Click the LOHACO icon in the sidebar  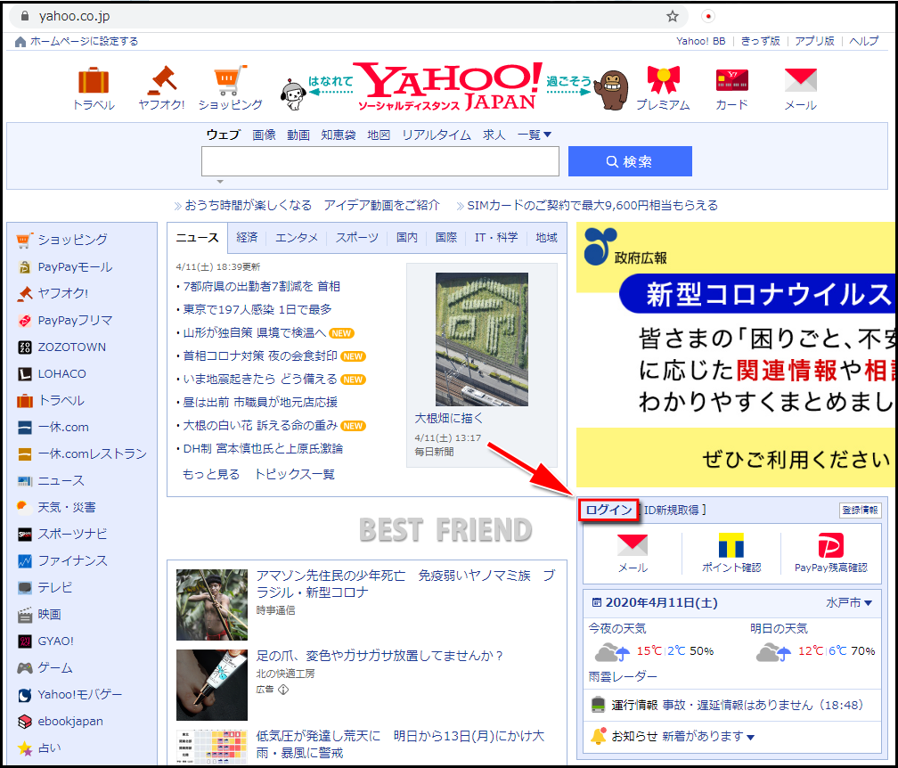(25, 374)
